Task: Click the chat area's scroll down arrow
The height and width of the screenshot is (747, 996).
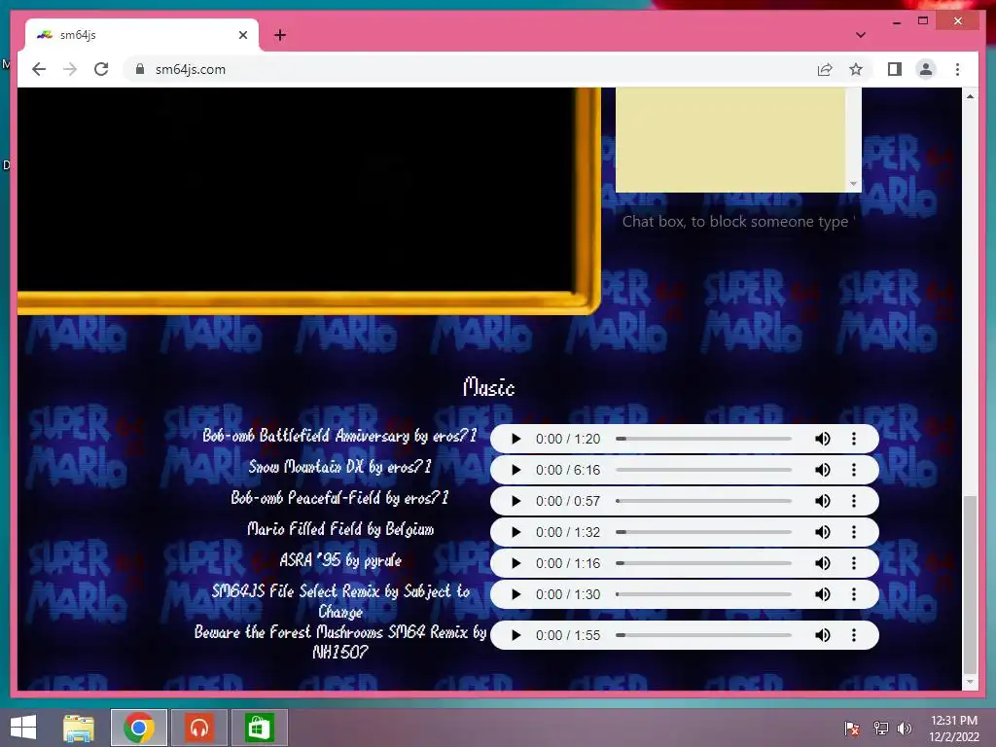Action: 853,184
